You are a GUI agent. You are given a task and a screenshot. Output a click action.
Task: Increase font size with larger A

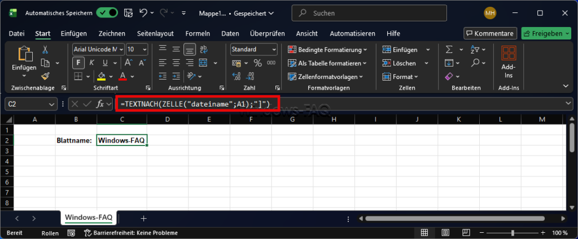coord(128,63)
